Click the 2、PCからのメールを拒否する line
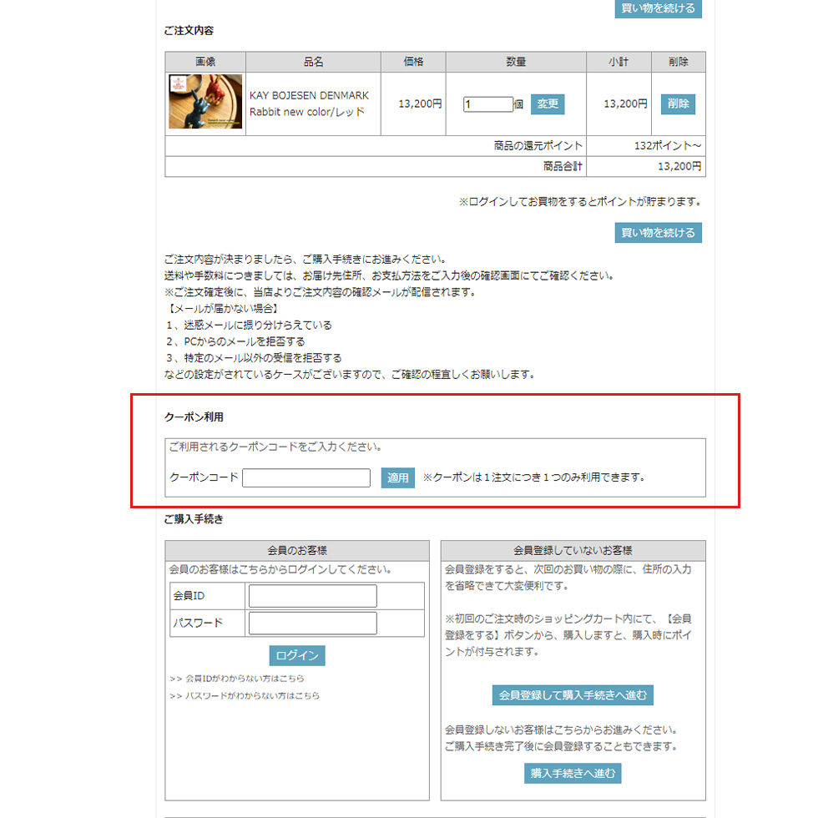 click(235, 341)
